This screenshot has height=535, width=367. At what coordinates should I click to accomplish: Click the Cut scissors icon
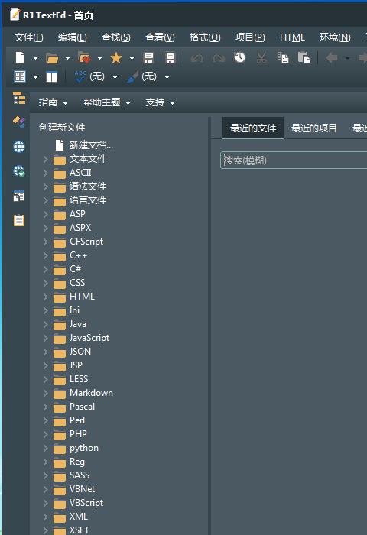[x=261, y=58]
